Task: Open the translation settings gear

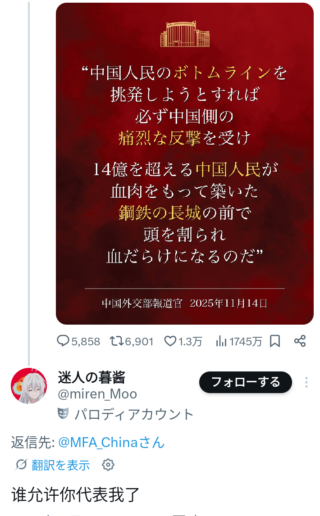Action: click(x=108, y=465)
